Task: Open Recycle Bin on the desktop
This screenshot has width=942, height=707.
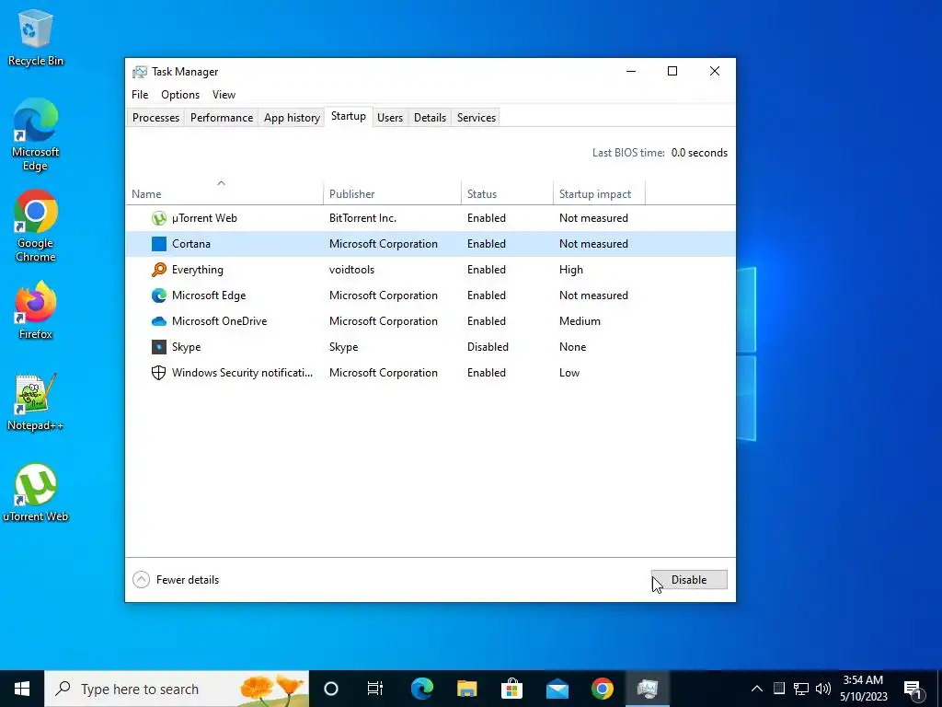Action: [36, 37]
